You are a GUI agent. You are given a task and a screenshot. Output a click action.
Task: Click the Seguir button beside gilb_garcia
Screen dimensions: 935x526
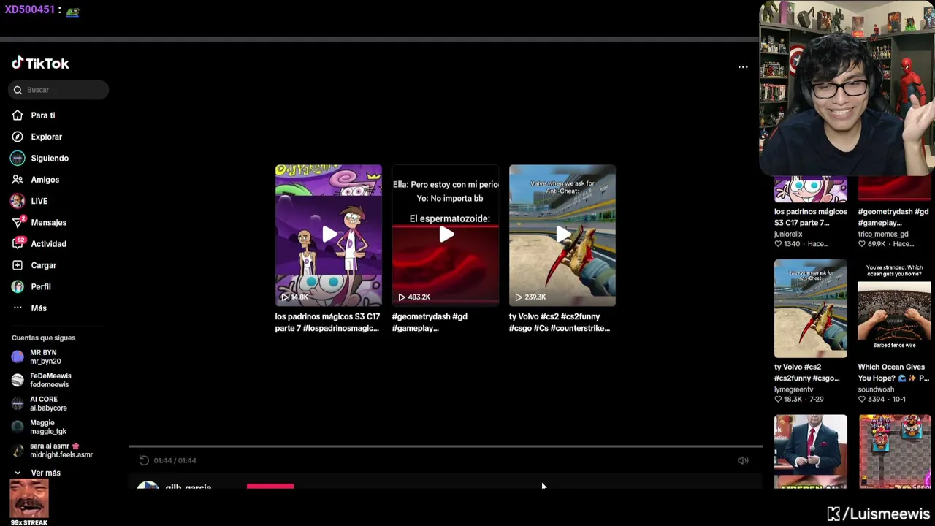point(270,486)
